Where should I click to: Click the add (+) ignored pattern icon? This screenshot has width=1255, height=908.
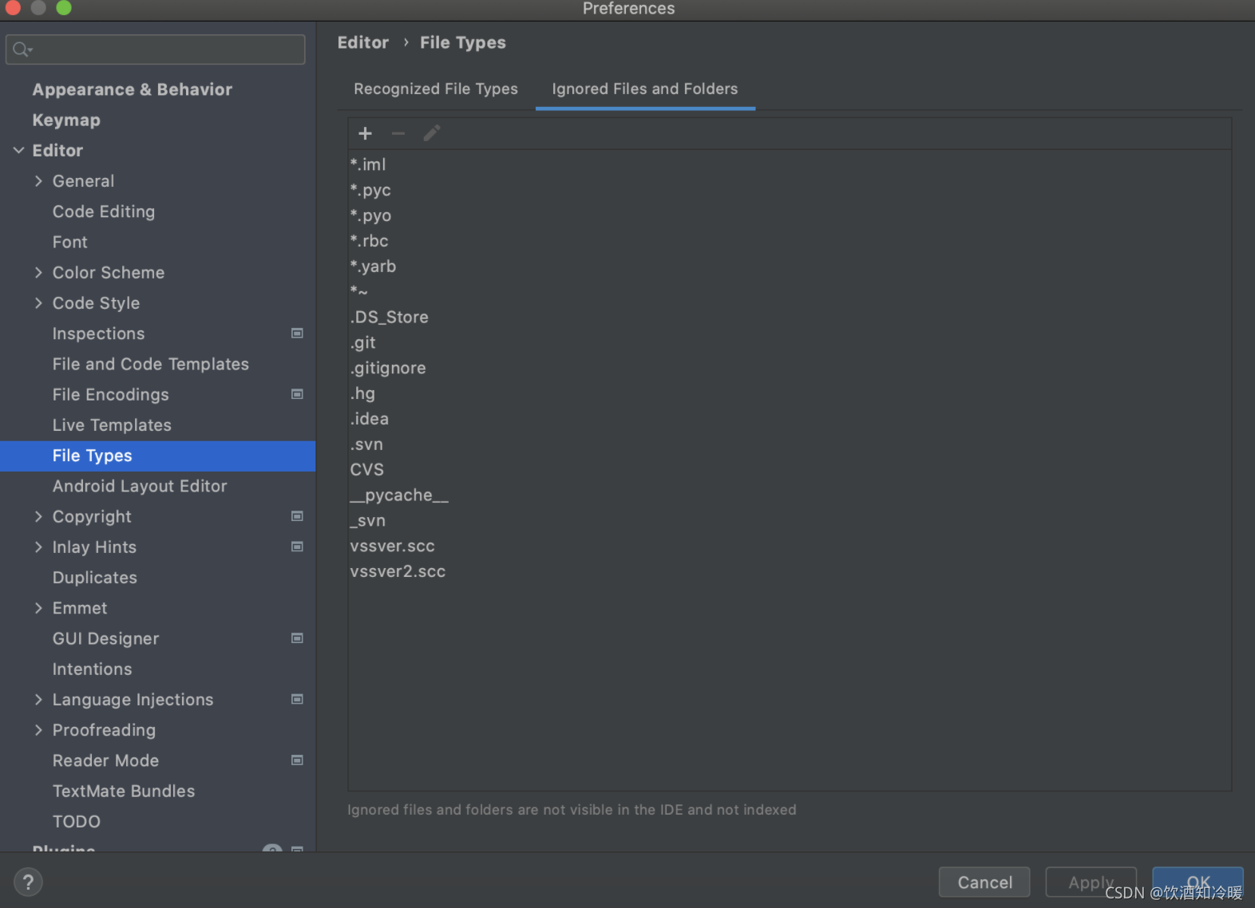click(365, 133)
